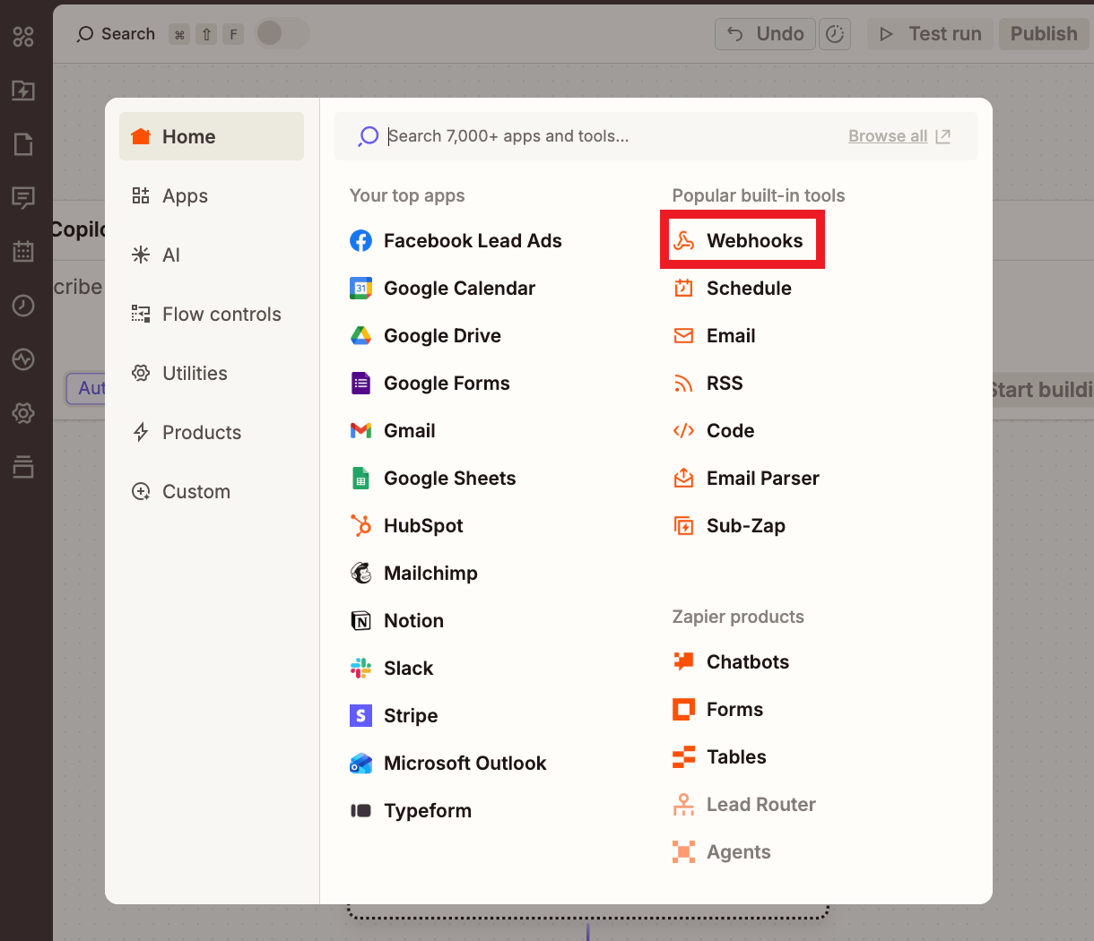1094x941 pixels.
Task: Select Facebook Lead Ads app
Action: [456, 240]
